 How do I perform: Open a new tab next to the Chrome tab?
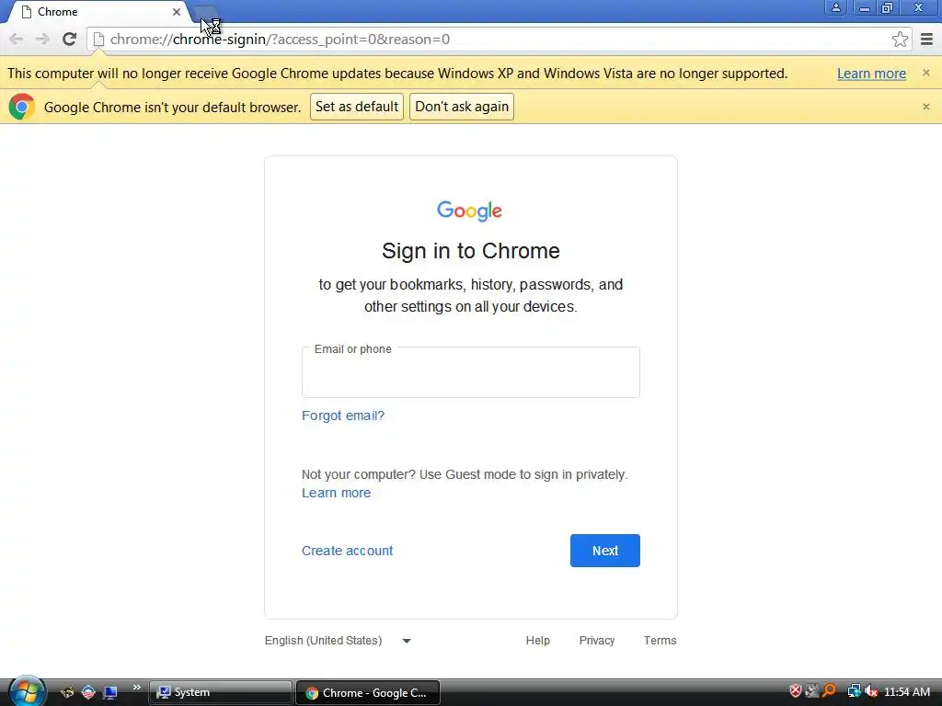tap(204, 12)
